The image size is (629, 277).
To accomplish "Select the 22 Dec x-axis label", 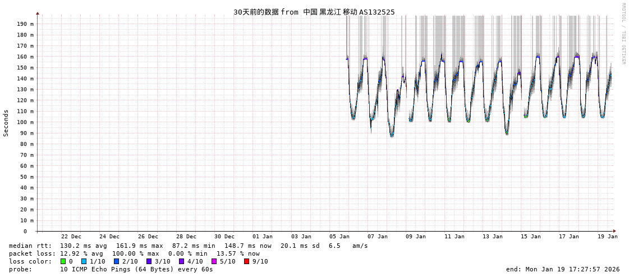I will tap(71, 237).
